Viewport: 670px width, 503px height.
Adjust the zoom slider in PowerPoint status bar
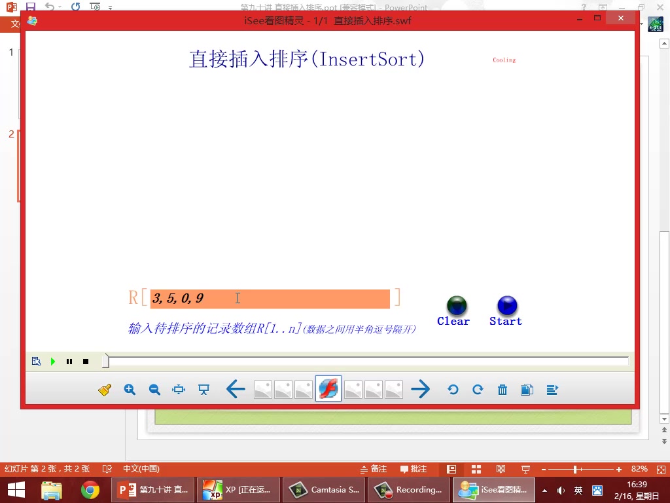[576, 469]
